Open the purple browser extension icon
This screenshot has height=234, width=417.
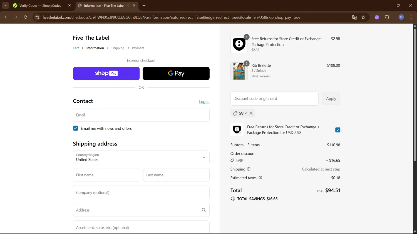tap(377, 17)
